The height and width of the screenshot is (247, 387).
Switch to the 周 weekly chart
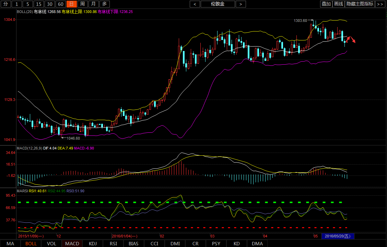[82, 4]
